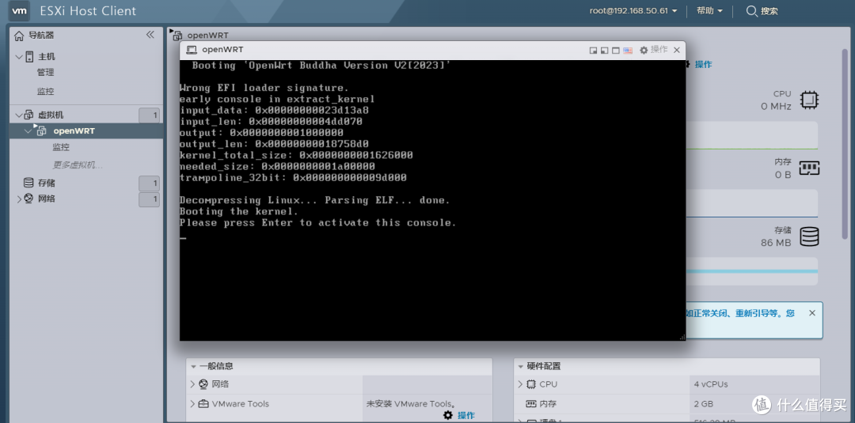Expand the 网络 node in navigator
855x423 pixels.
point(19,199)
